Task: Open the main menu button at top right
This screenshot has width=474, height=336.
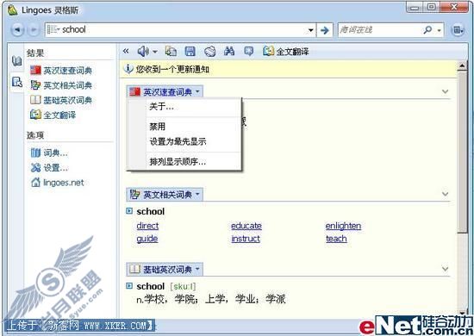Action: 458,30
